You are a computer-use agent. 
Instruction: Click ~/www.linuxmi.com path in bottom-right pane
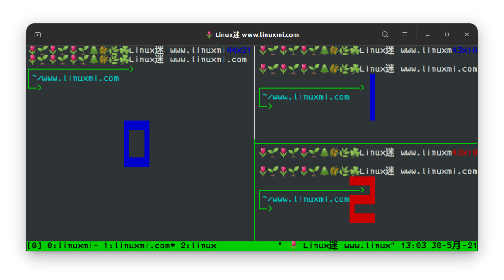306,199
